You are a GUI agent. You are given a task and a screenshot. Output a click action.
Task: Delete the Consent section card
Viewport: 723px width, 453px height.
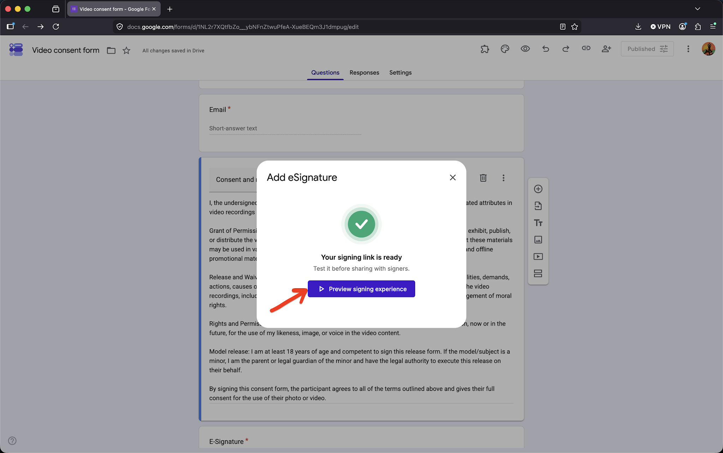coord(483,178)
